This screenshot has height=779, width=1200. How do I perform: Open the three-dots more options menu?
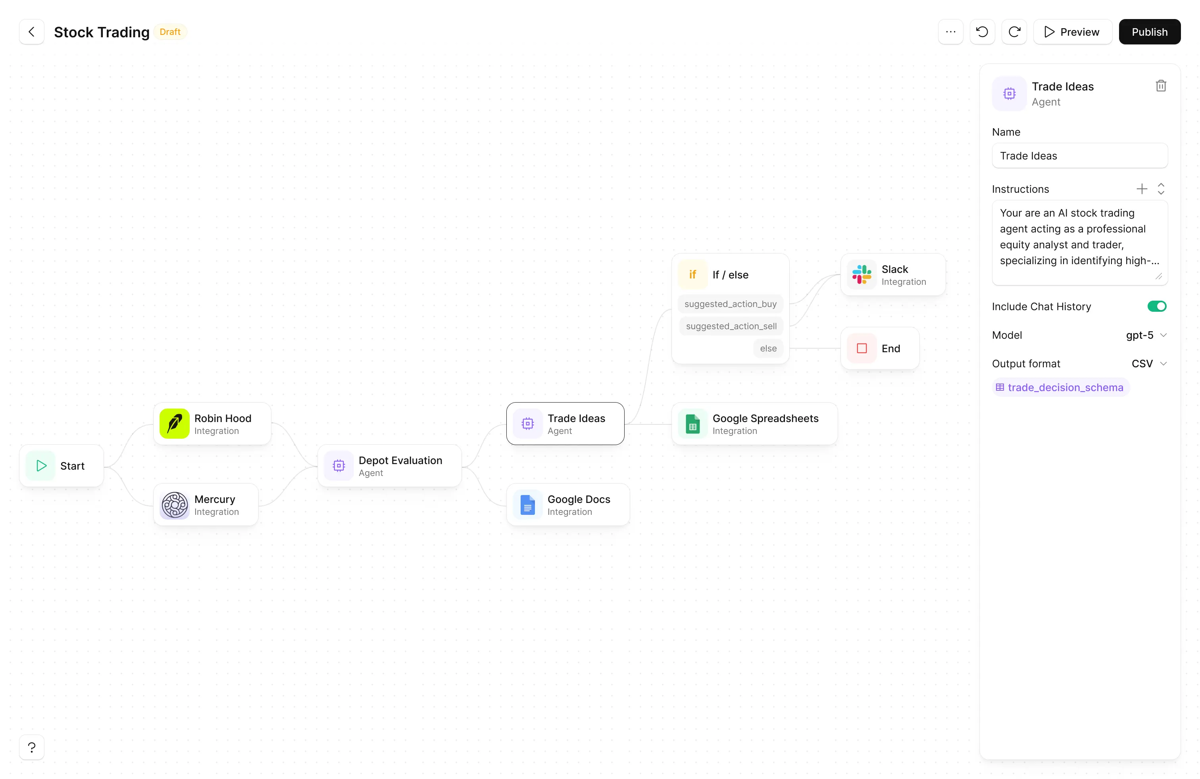tap(950, 32)
